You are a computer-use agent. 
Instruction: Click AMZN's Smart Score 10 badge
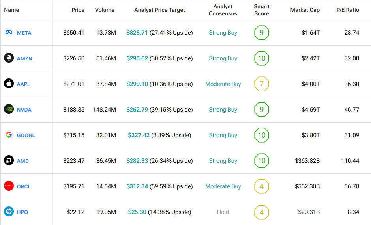[261, 58]
